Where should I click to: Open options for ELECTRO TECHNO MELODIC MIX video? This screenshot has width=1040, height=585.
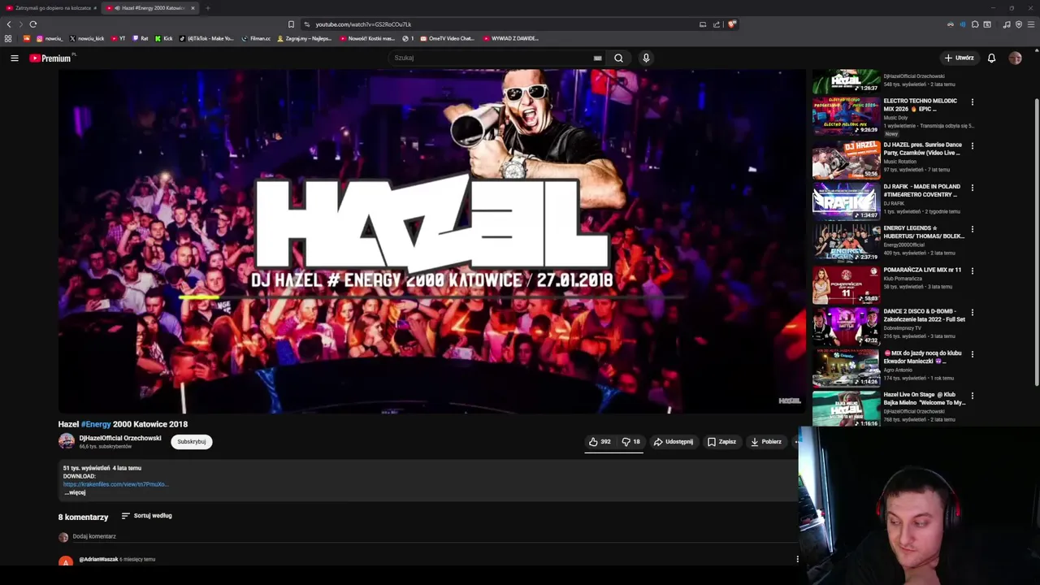(972, 102)
